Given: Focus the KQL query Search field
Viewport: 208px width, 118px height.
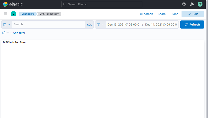Looking at the screenshot, I should [49, 25].
